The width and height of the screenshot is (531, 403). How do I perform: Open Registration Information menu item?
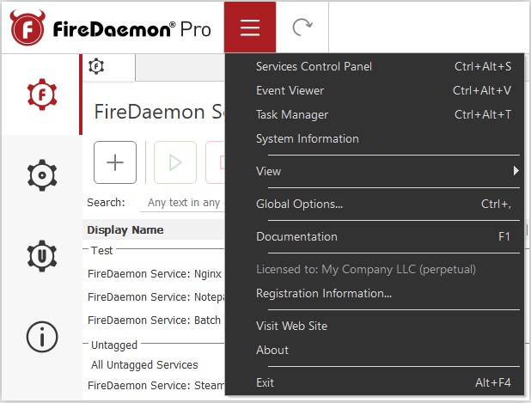375,293
